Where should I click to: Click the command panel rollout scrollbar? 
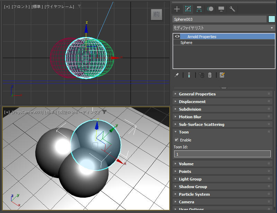[x=274, y=149]
